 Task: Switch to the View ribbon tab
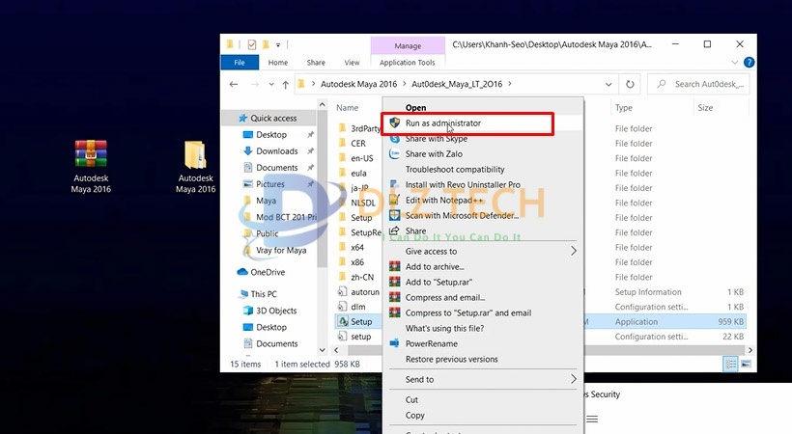[352, 63]
